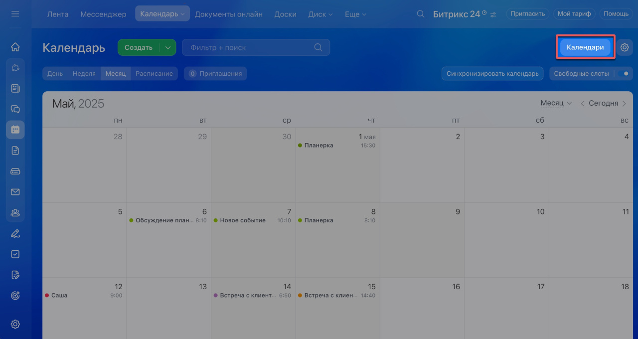638x339 pixels.
Task: Open Мессенджер from the top menu
Action: pos(103,14)
